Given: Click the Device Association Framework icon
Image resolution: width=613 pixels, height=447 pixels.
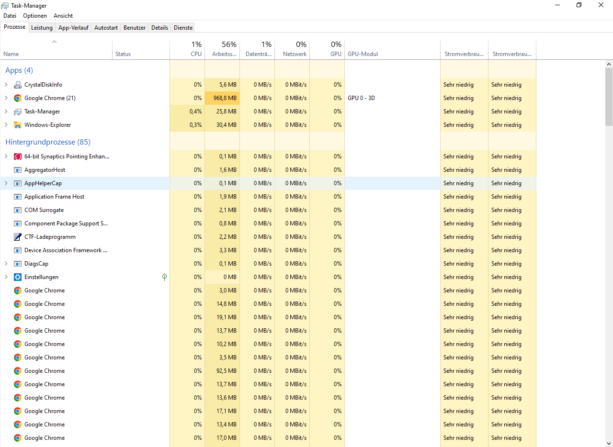Looking at the screenshot, I should click(x=18, y=250).
